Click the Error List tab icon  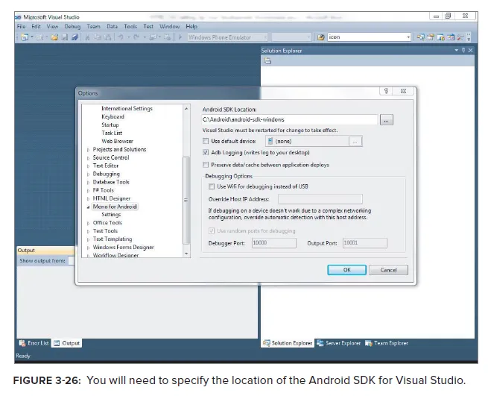pyautogui.click(x=22, y=343)
